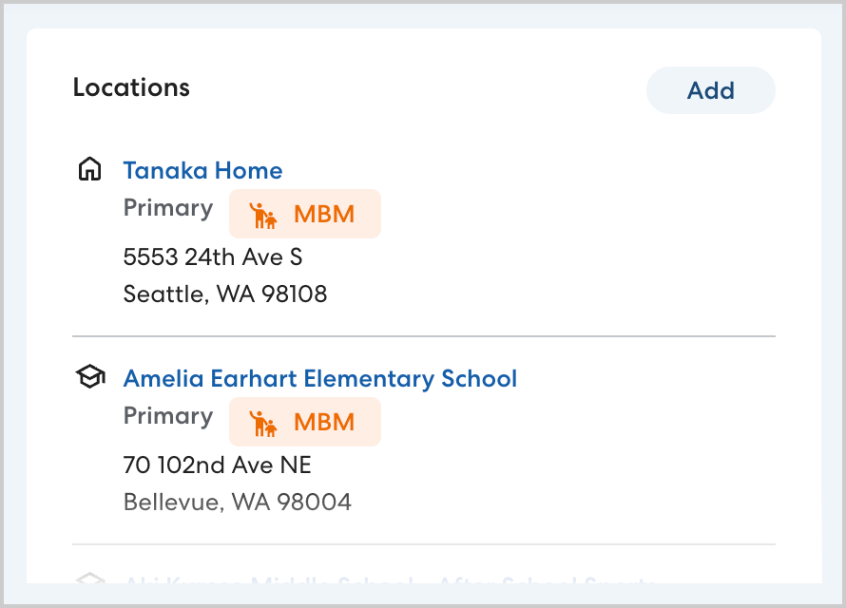Click the 70 102nd Ave NE address line
The image size is (846, 608).
pos(218,465)
